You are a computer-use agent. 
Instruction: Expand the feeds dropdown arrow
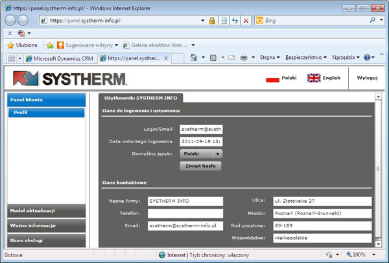(223, 58)
